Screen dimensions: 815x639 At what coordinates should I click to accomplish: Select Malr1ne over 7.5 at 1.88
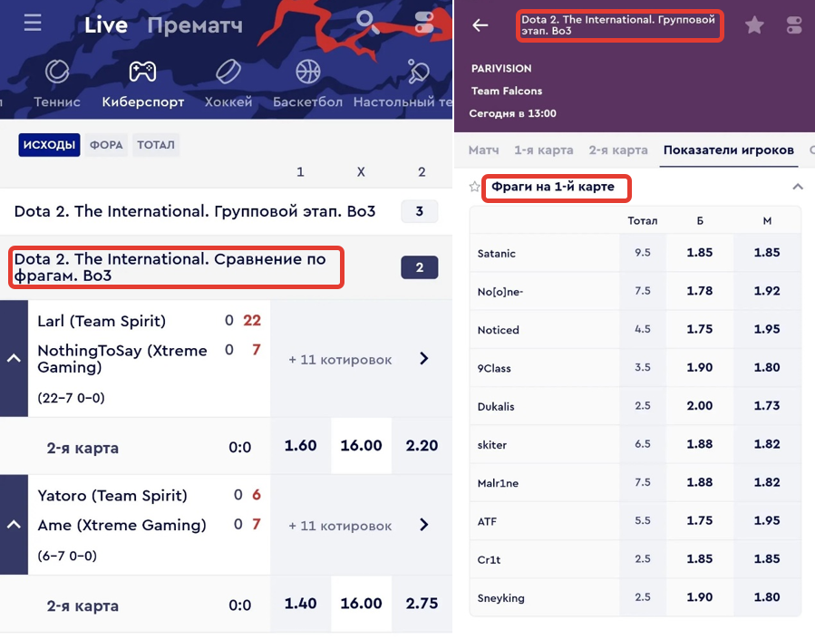click(x=700, y=482)
